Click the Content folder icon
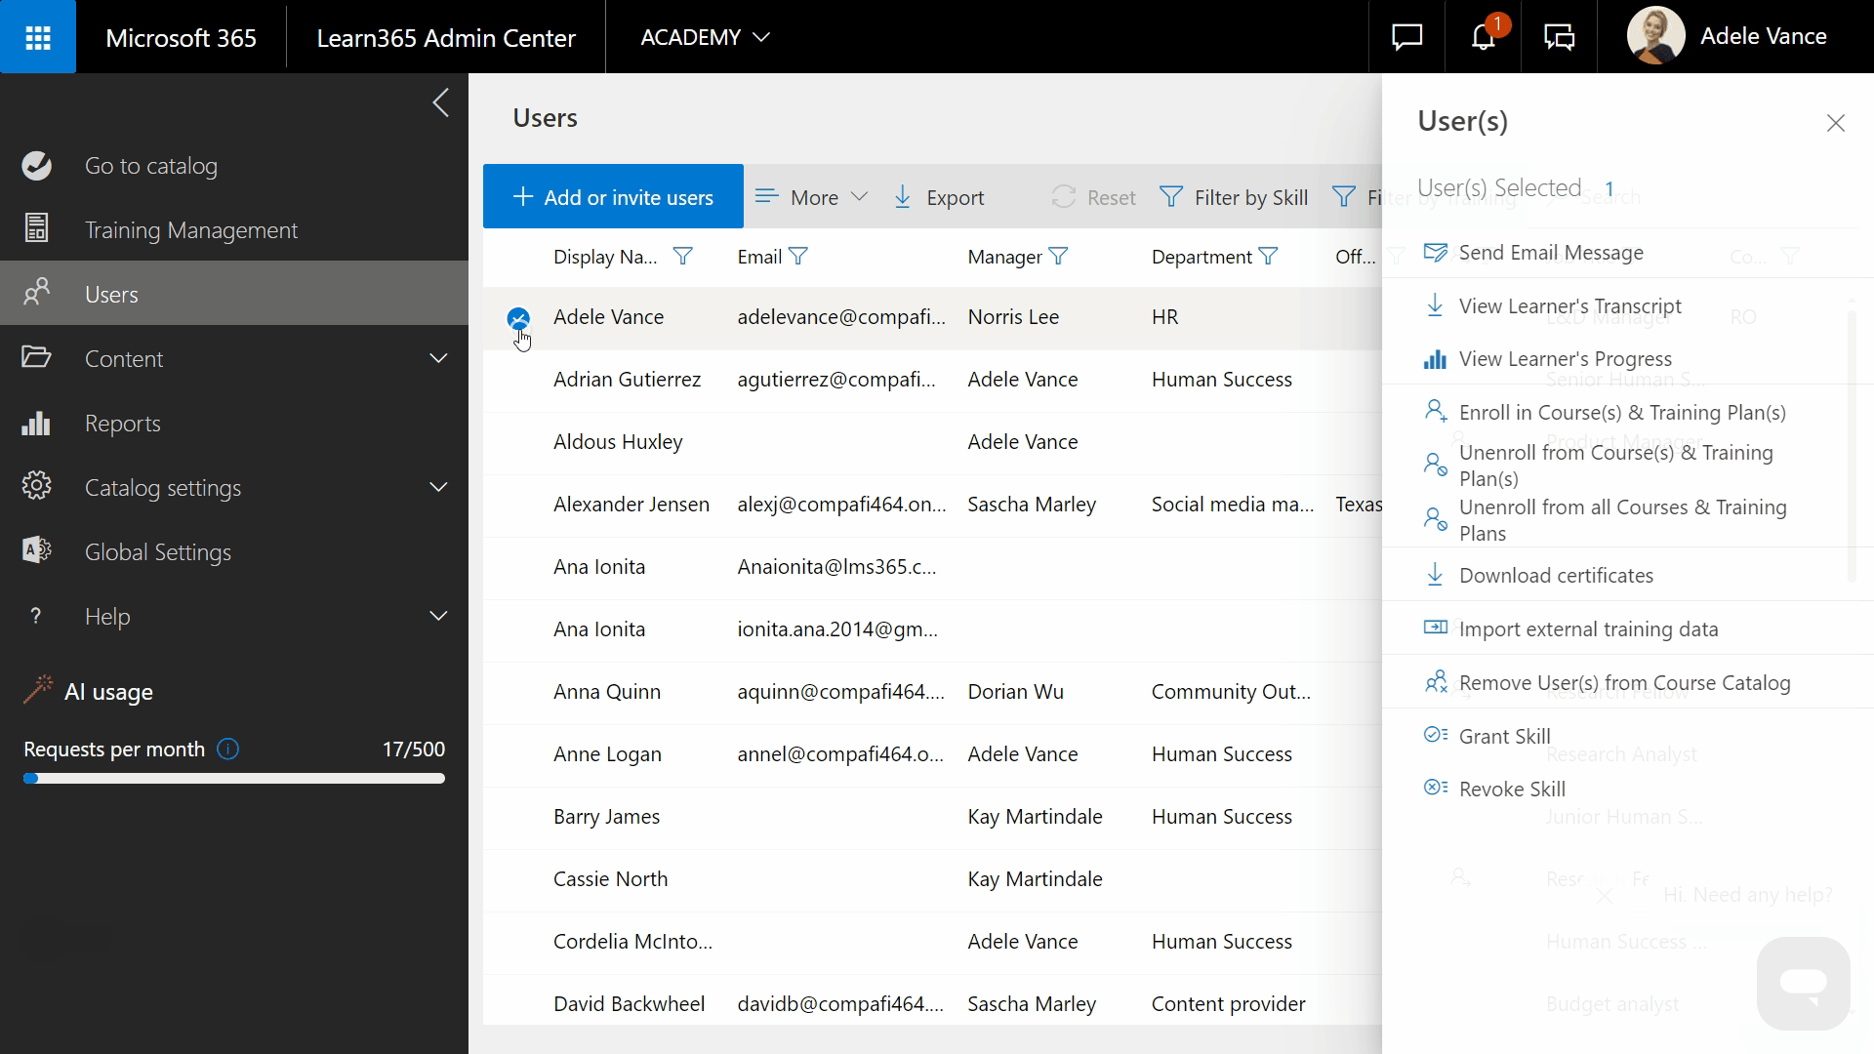 tap(37, 357)
